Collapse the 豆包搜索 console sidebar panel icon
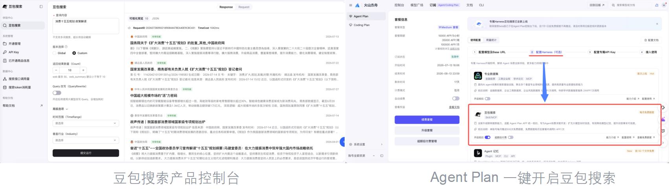 (41, 7)
